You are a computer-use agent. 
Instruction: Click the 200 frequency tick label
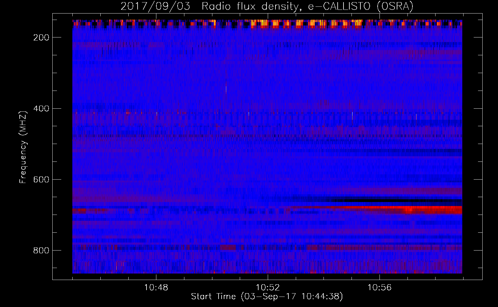41,37
